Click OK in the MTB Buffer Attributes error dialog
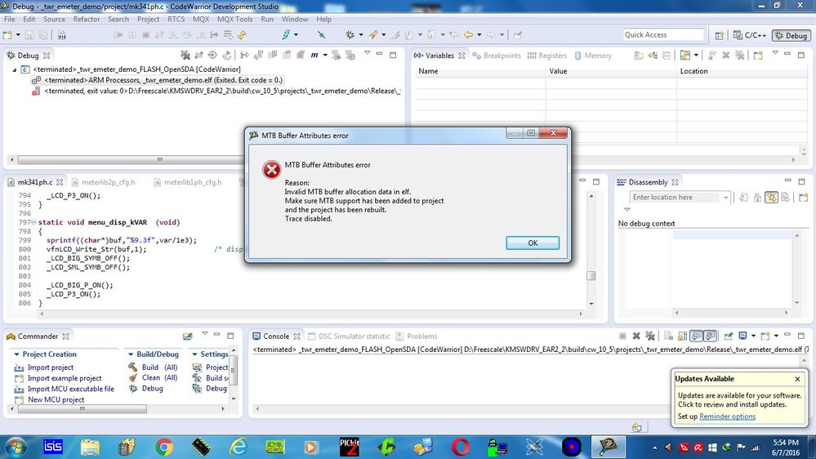The height and width of the screenshot is (459, 816). (x=533, y=243)
